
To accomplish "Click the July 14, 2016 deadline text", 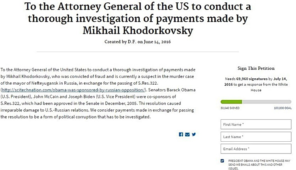I will click(256, 81).
